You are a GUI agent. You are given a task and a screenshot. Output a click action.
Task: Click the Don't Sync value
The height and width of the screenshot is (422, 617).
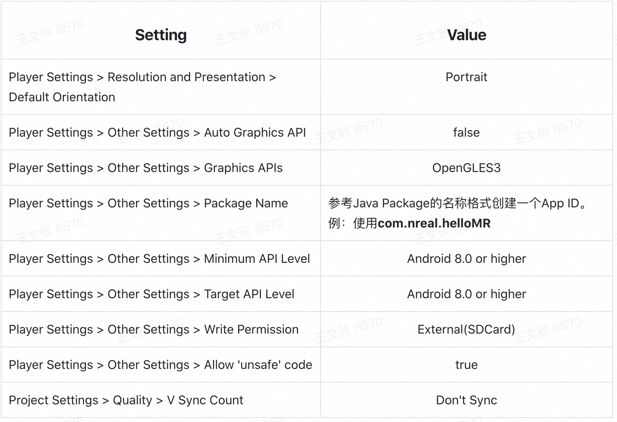point(467,400)
